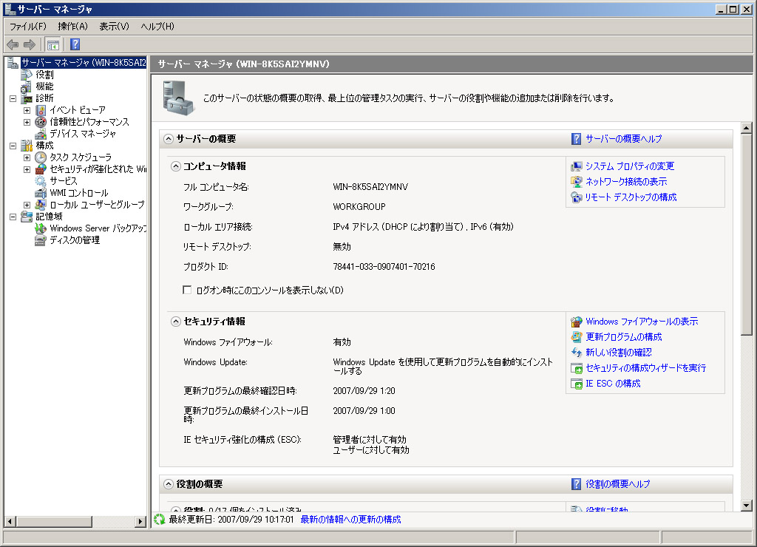
Task: Collapse the コンピュータ情報 section
Action: pyautogui.click(x=176, y=166)
